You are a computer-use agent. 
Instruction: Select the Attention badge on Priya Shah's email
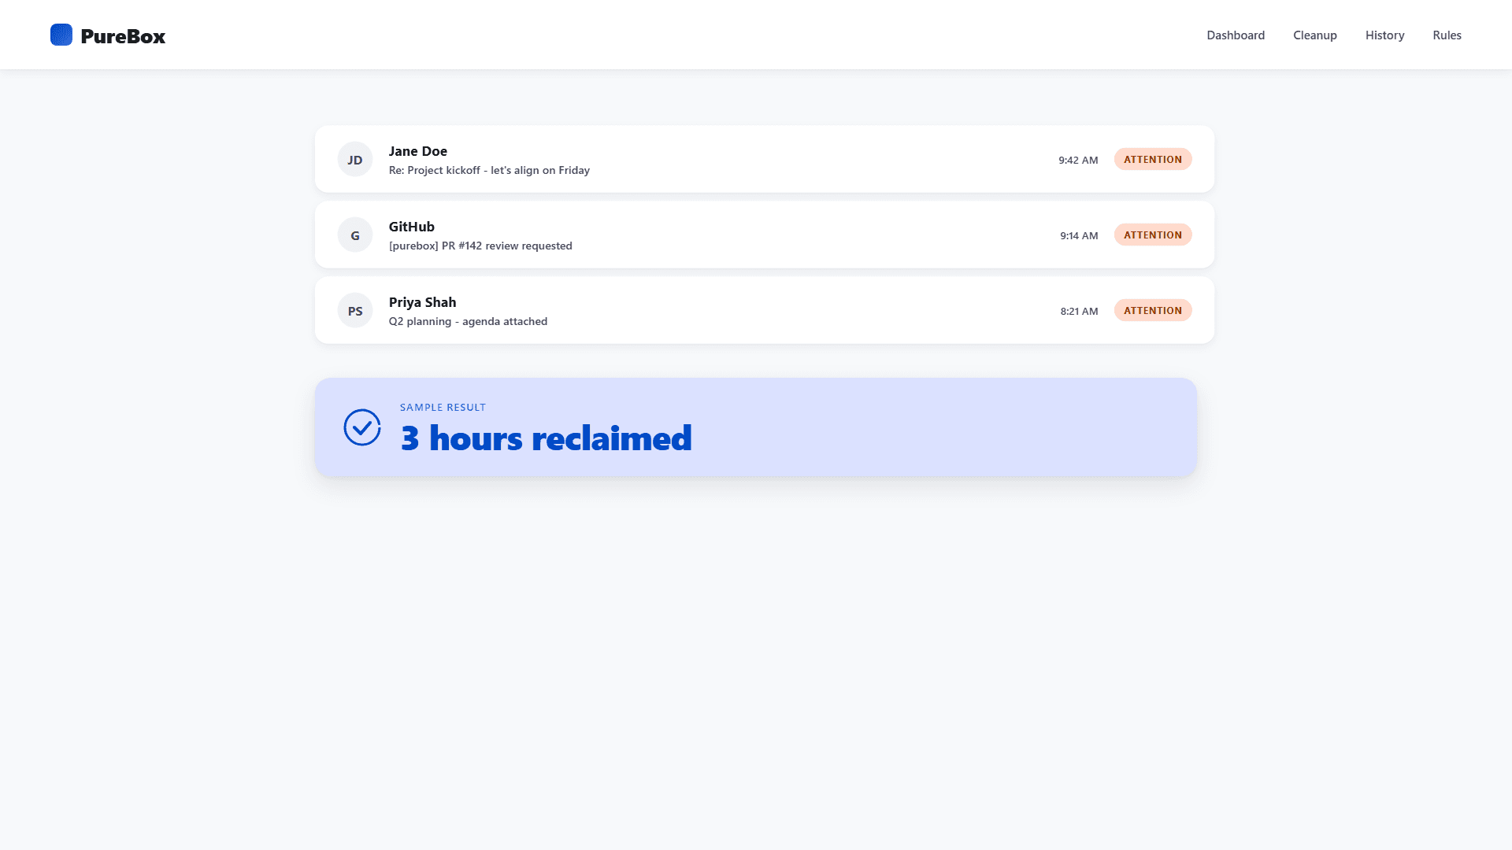(x=1153, y=310)
